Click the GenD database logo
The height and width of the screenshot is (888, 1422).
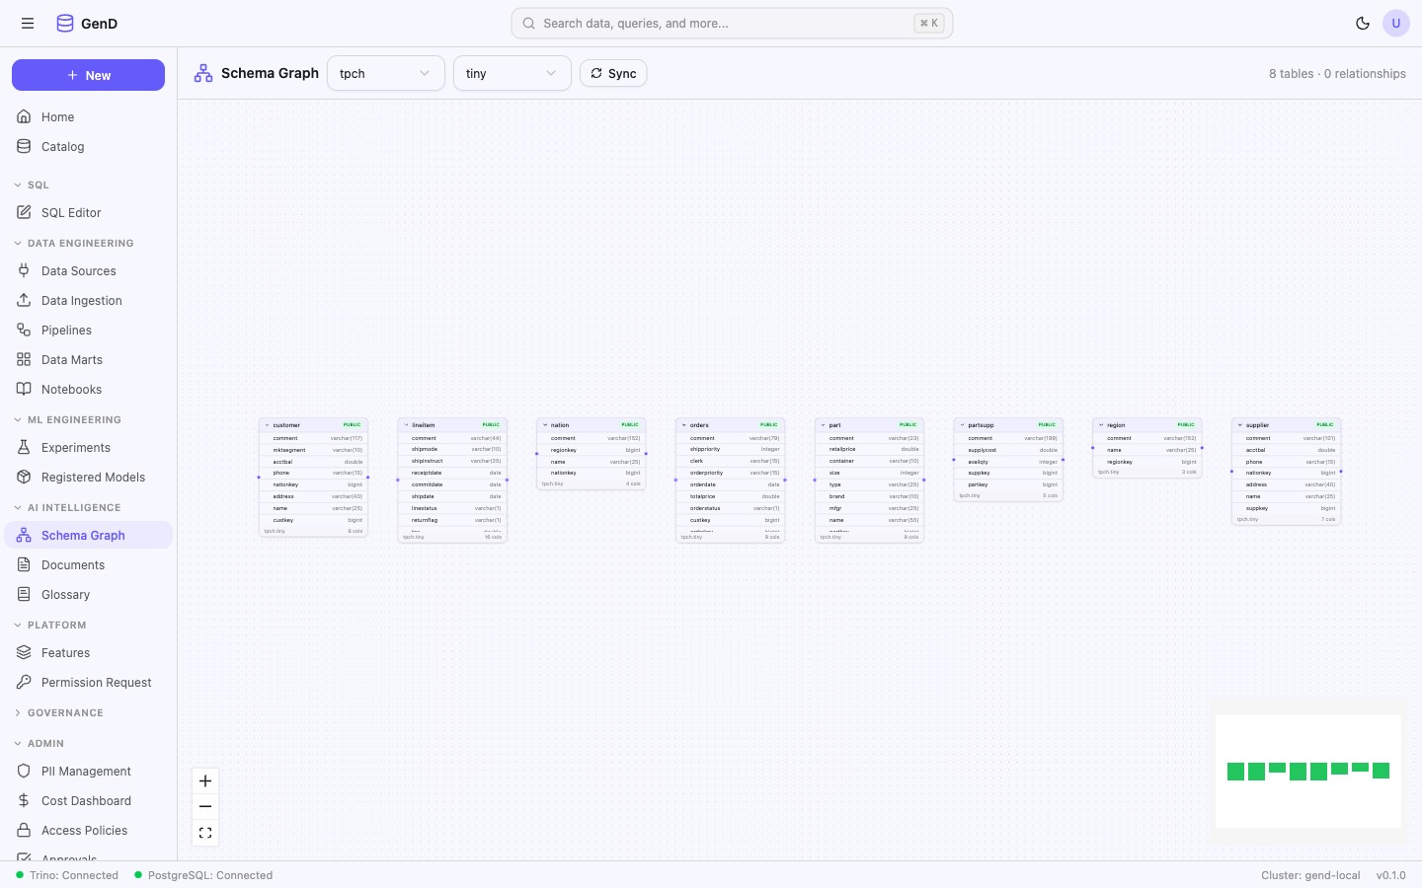pos(65,24)
